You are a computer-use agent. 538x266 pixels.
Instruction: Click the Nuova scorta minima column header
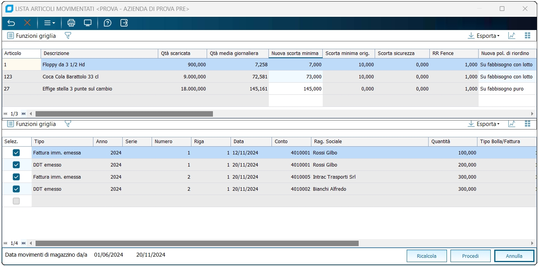click(x=296, y=53)
